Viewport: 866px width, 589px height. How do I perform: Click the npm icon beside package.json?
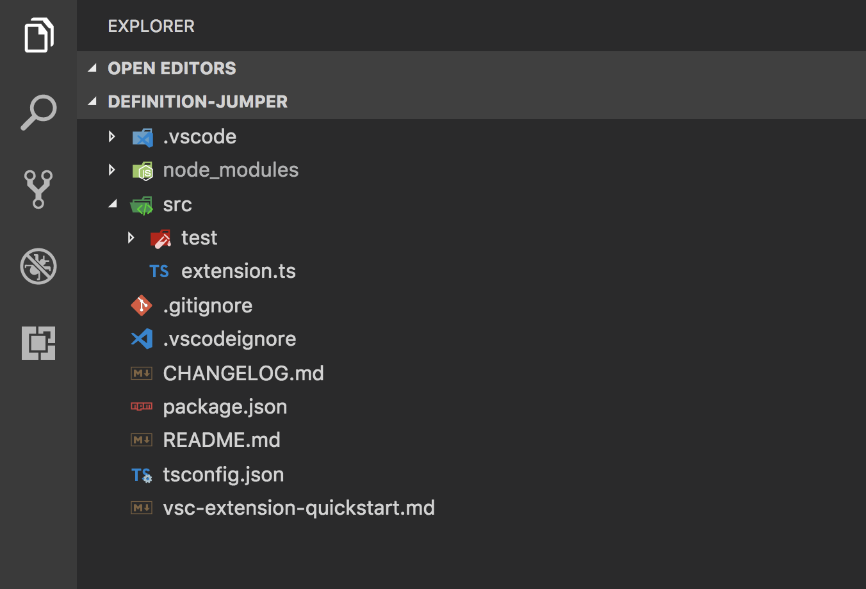click(x=142, y=406)
